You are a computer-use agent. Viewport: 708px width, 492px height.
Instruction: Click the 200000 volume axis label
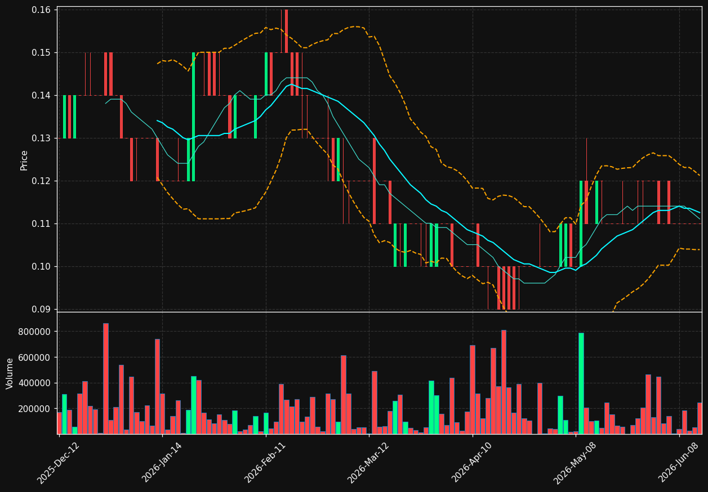click(34, 409)
